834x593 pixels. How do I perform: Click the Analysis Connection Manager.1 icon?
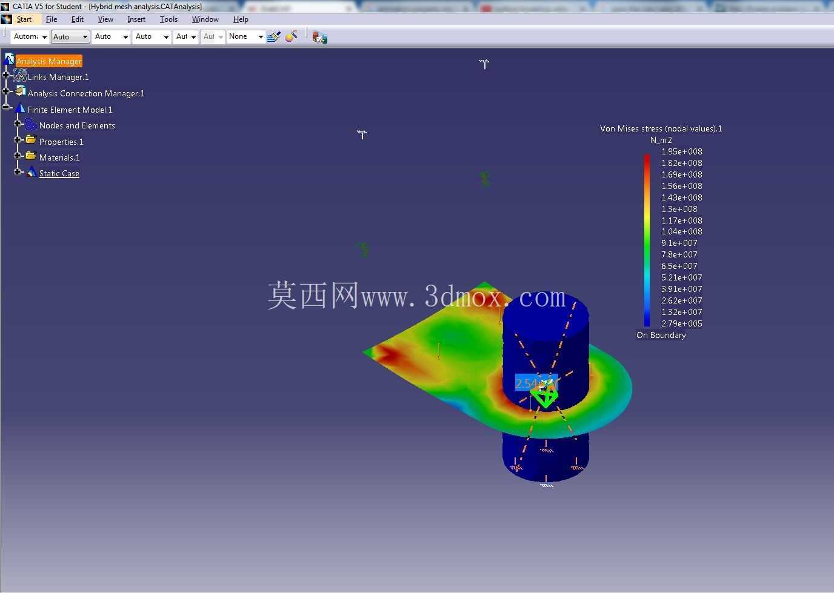coord(20,91)
